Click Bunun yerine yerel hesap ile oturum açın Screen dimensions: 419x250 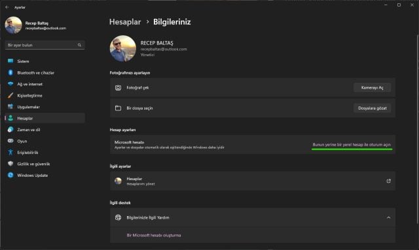[x=352, y=144]
